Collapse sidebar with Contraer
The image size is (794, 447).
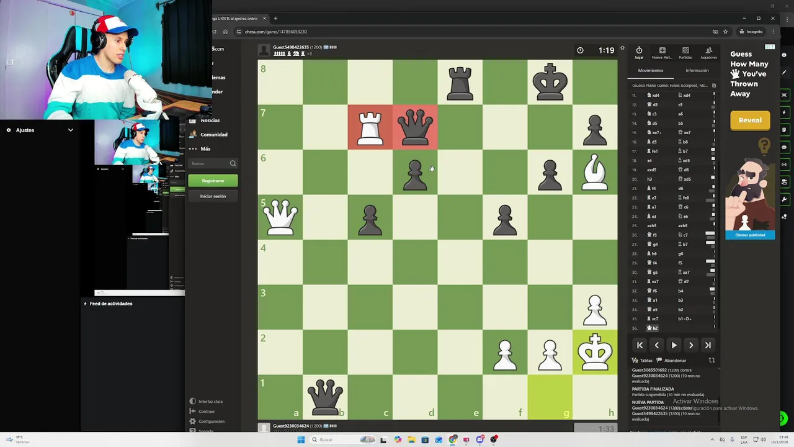click(203, 412)
